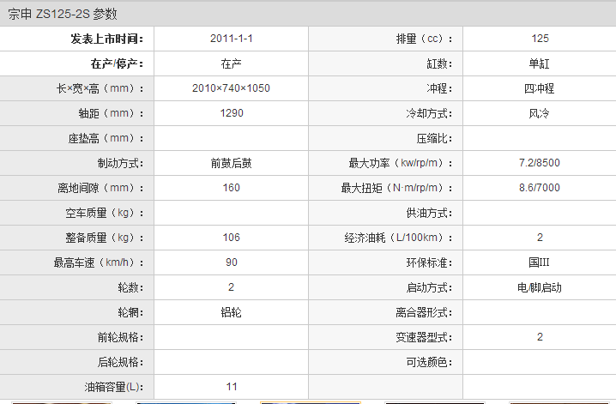Select the 空车质量（kg） label

click(105, 213)
